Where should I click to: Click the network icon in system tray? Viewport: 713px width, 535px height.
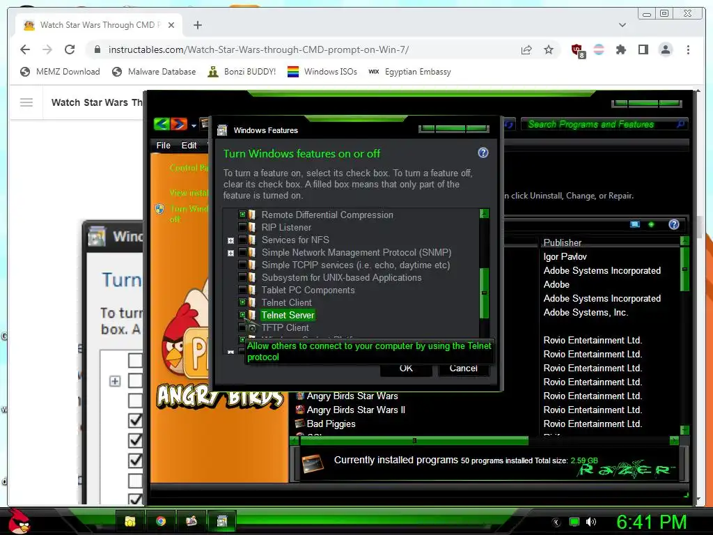point(574,522)
